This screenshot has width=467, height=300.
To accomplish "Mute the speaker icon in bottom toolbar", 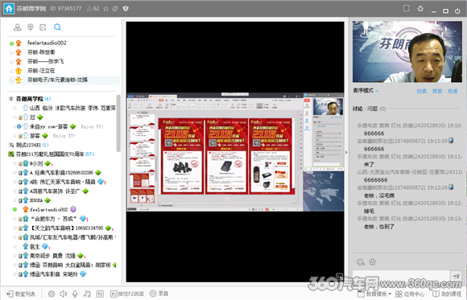I will [63, 294].
